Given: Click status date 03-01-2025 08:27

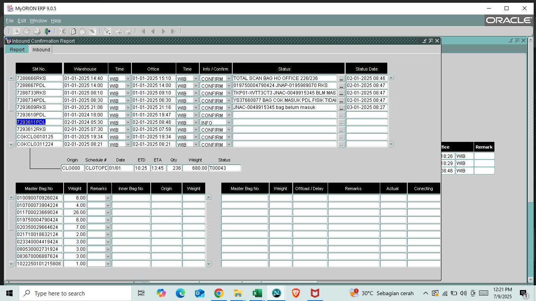Looking at the screenshot, I should coord(366,107).
